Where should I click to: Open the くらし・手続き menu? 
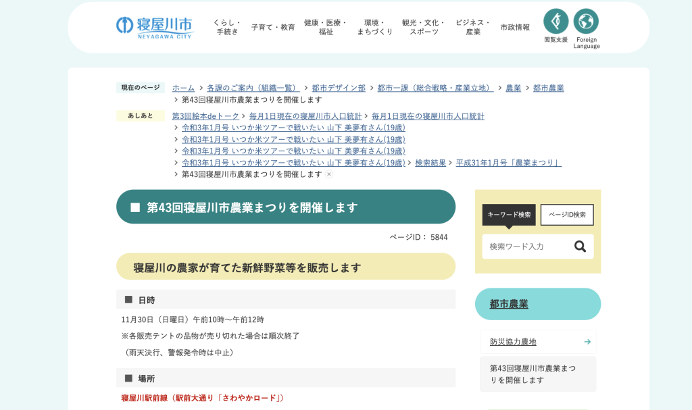(227, 27)
